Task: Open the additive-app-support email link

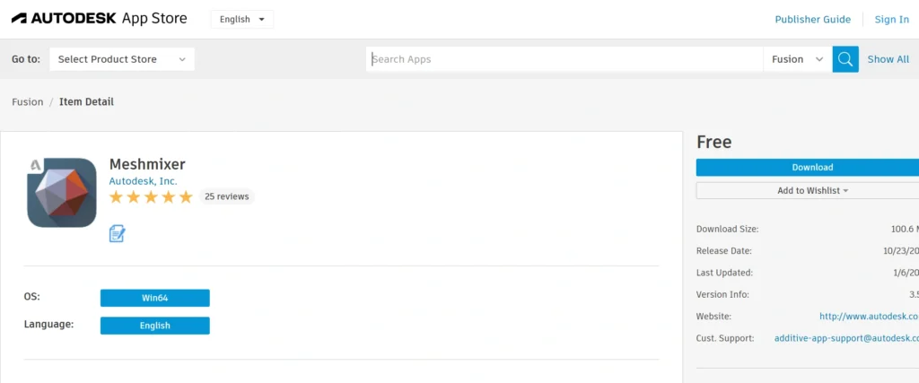Action: pyautogui.click(x=846, y=338)
